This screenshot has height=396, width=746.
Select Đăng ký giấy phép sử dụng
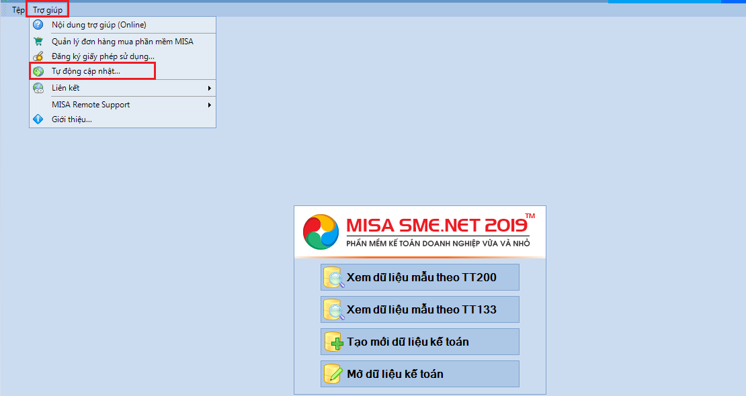coord(123,56)
